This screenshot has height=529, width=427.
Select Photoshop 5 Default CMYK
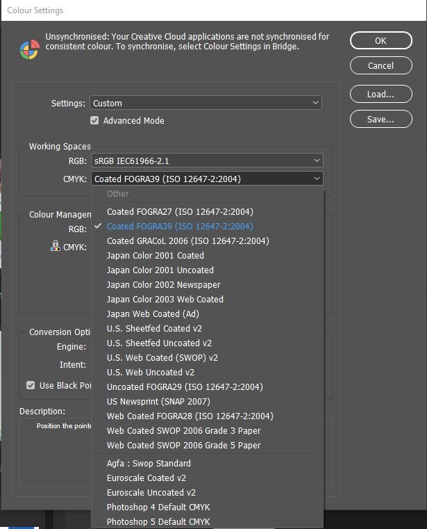click(158, 521)
